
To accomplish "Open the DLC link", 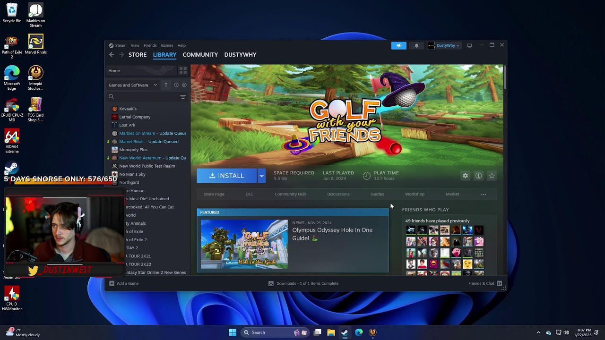I will (x=250, y=194).
